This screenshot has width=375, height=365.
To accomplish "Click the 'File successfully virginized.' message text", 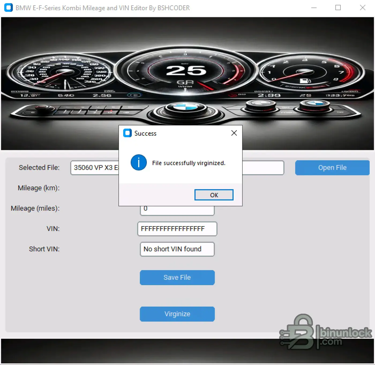I will (189, 163).
